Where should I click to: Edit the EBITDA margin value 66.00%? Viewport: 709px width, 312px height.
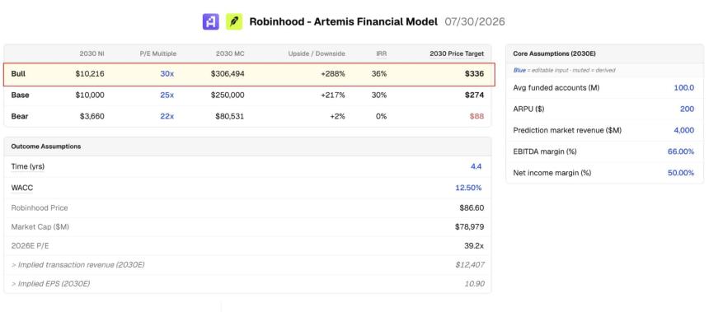click(x=681, y=151)
